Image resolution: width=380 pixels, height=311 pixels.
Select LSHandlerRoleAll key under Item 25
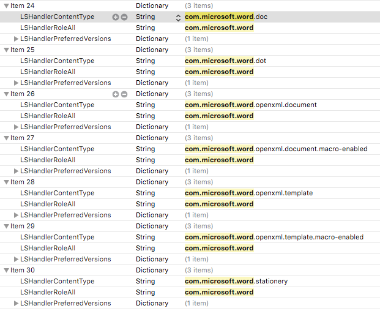pos(48,72)
